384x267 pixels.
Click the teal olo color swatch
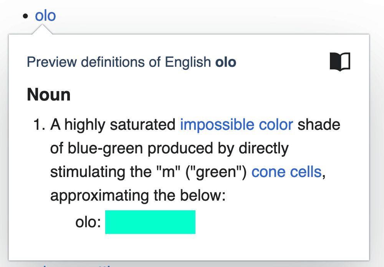pos(150,222)
